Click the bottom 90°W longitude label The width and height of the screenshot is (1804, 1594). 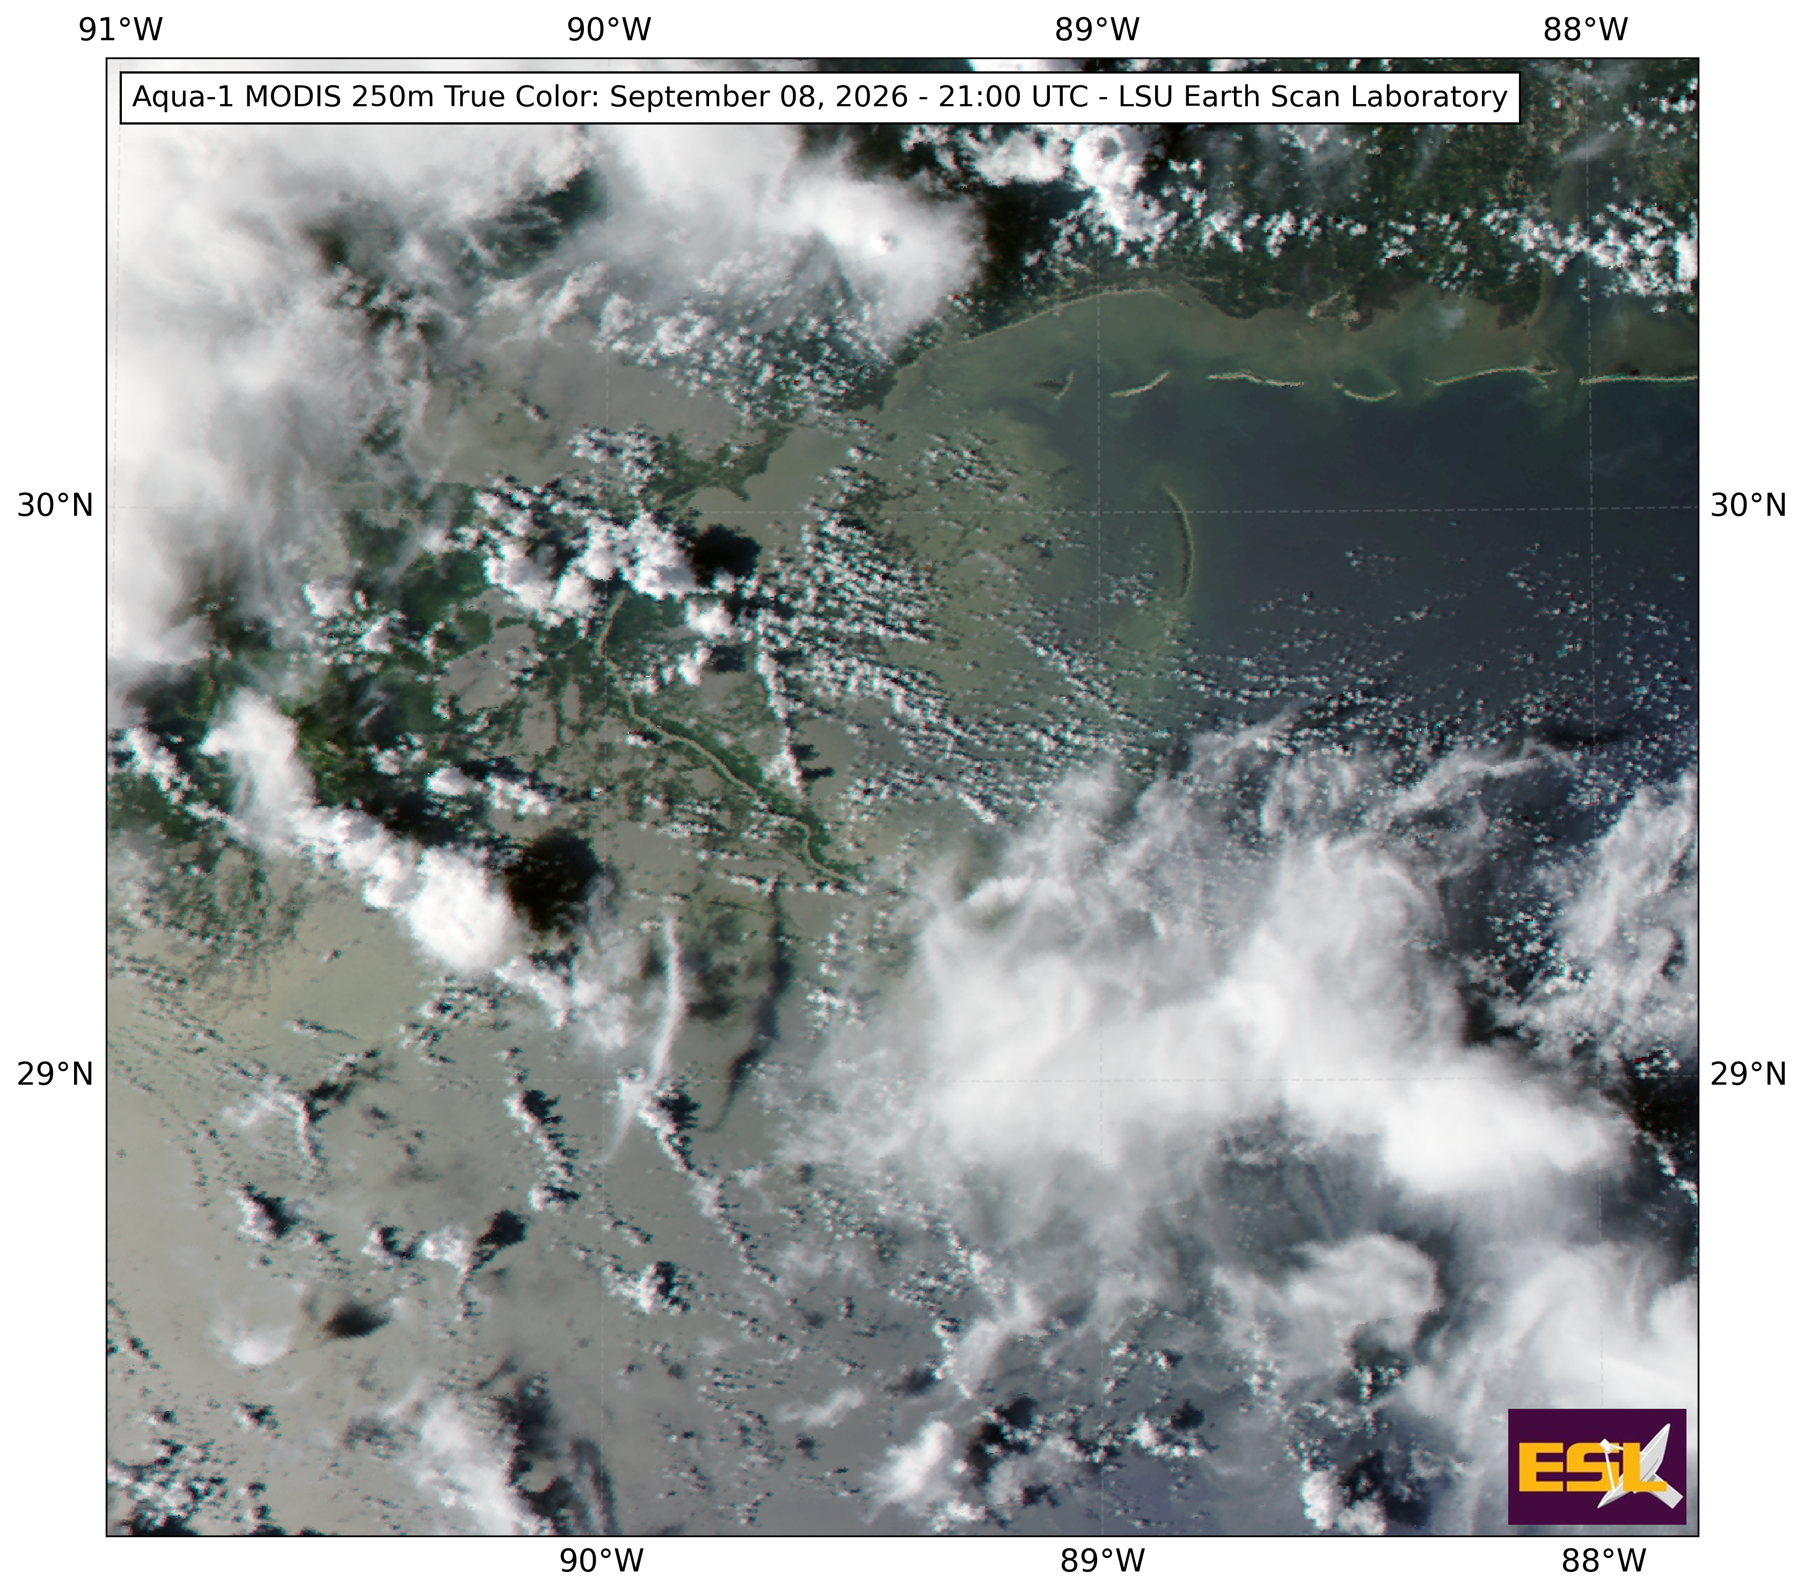click(x=602, y=1561)
